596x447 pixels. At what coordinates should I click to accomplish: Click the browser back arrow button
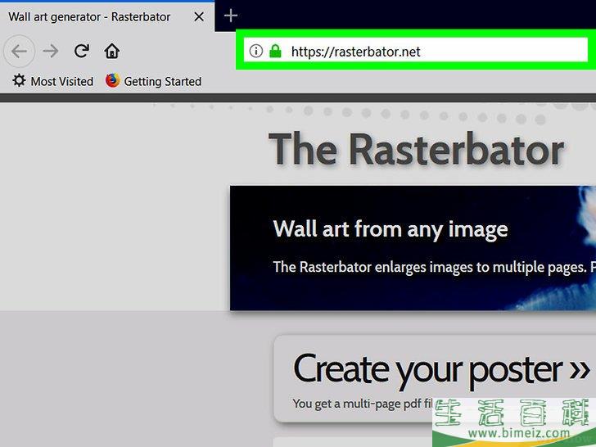[19, 51]
